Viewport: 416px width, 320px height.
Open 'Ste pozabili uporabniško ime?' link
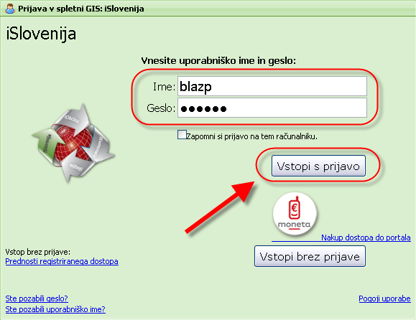pyautogui.click(x=55, y=309)
